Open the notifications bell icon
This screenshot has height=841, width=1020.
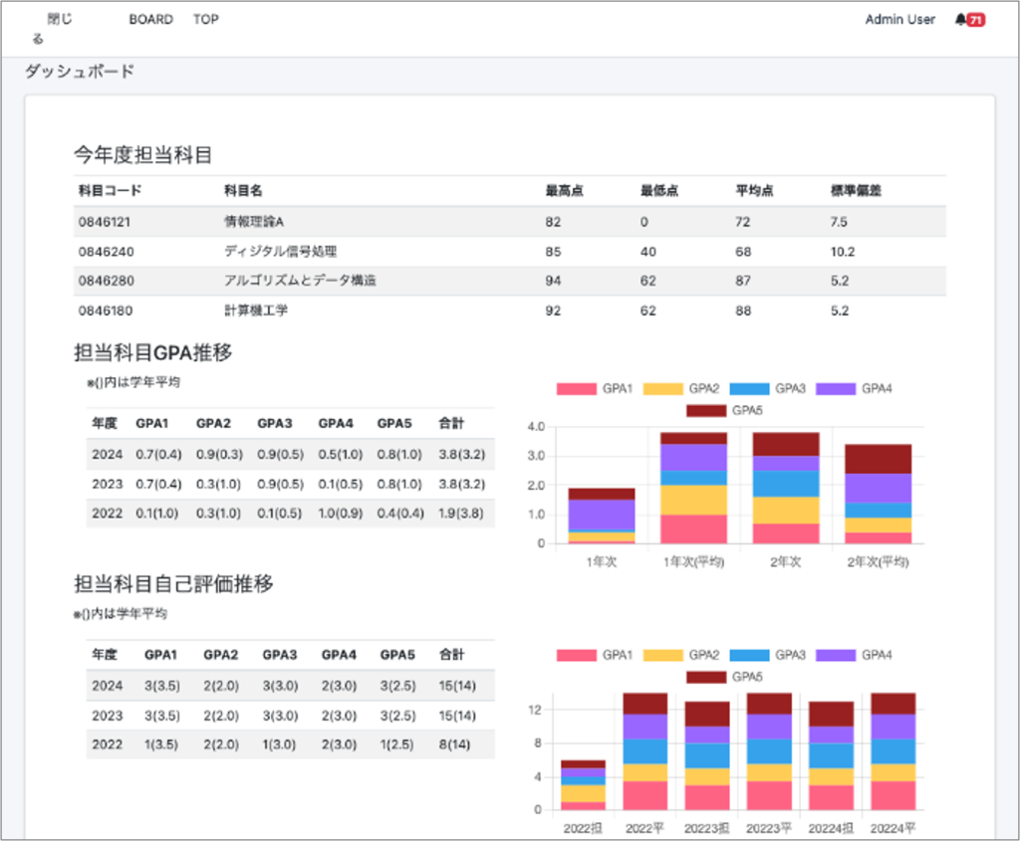point(959,20)
